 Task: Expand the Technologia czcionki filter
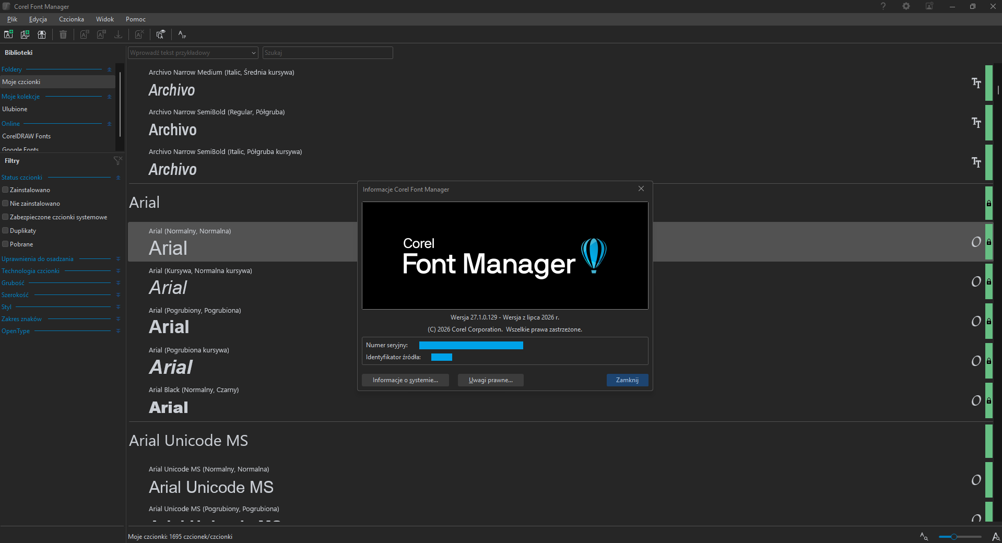coord(118,271)
